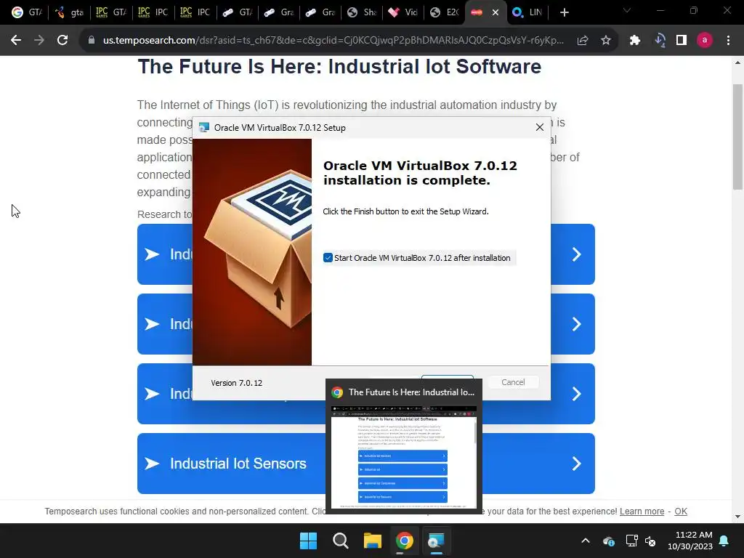The height and width of the screenshot is (558, 744).
Task: Open OneDrive cloud tray icon
Action: click(x=609, y=541)
